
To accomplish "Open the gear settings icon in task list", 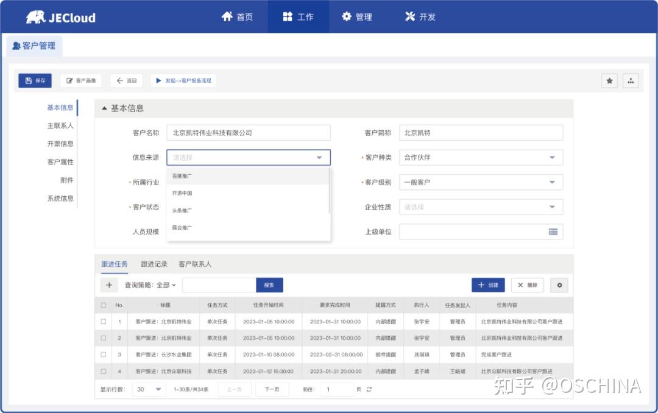I will pos(559,285).
